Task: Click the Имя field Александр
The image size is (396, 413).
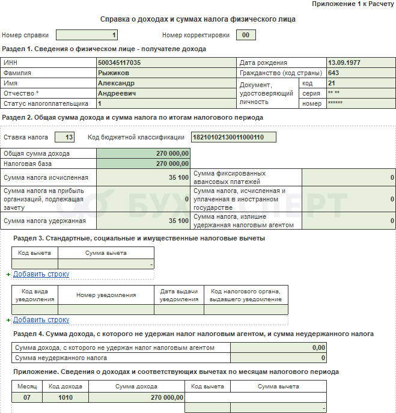Action: 166,83
